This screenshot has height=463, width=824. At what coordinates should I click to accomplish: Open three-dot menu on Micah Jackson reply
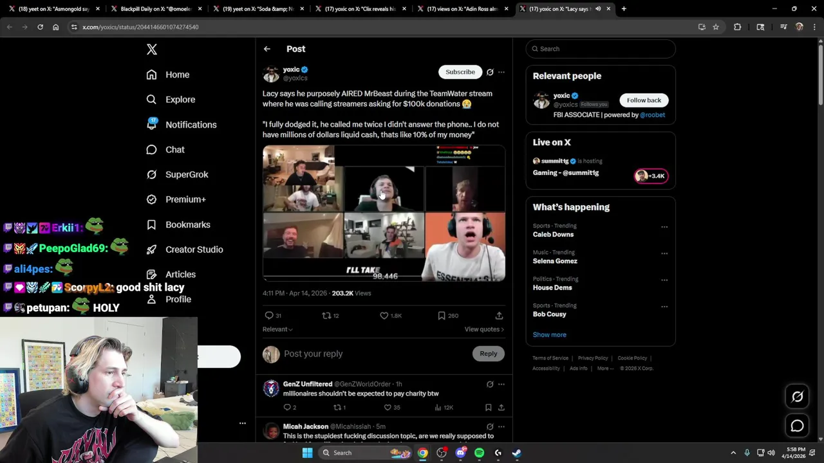coord(501,427)
